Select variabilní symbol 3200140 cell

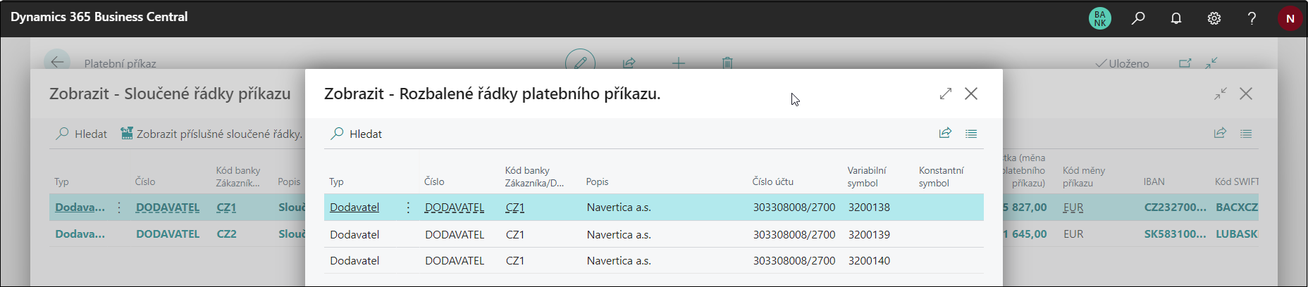(x=869, y=260)
